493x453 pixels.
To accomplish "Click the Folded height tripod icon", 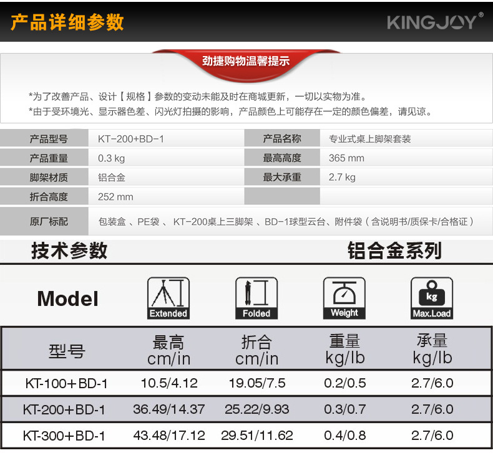I will [256, 298].
